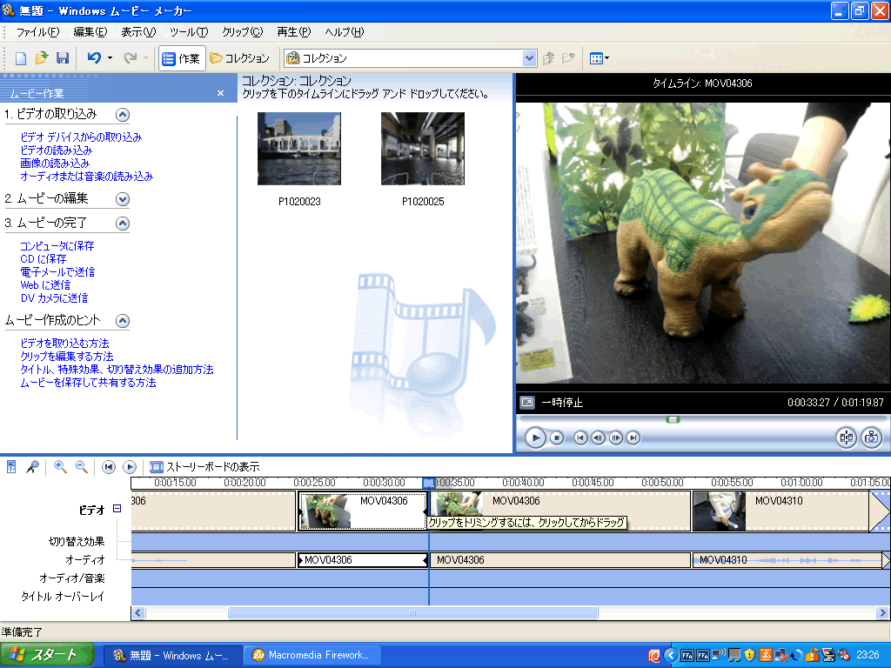Collapse the ビデオ track in the timeline
The height and width of the screenshot is (668, 891).
[117, 509]
